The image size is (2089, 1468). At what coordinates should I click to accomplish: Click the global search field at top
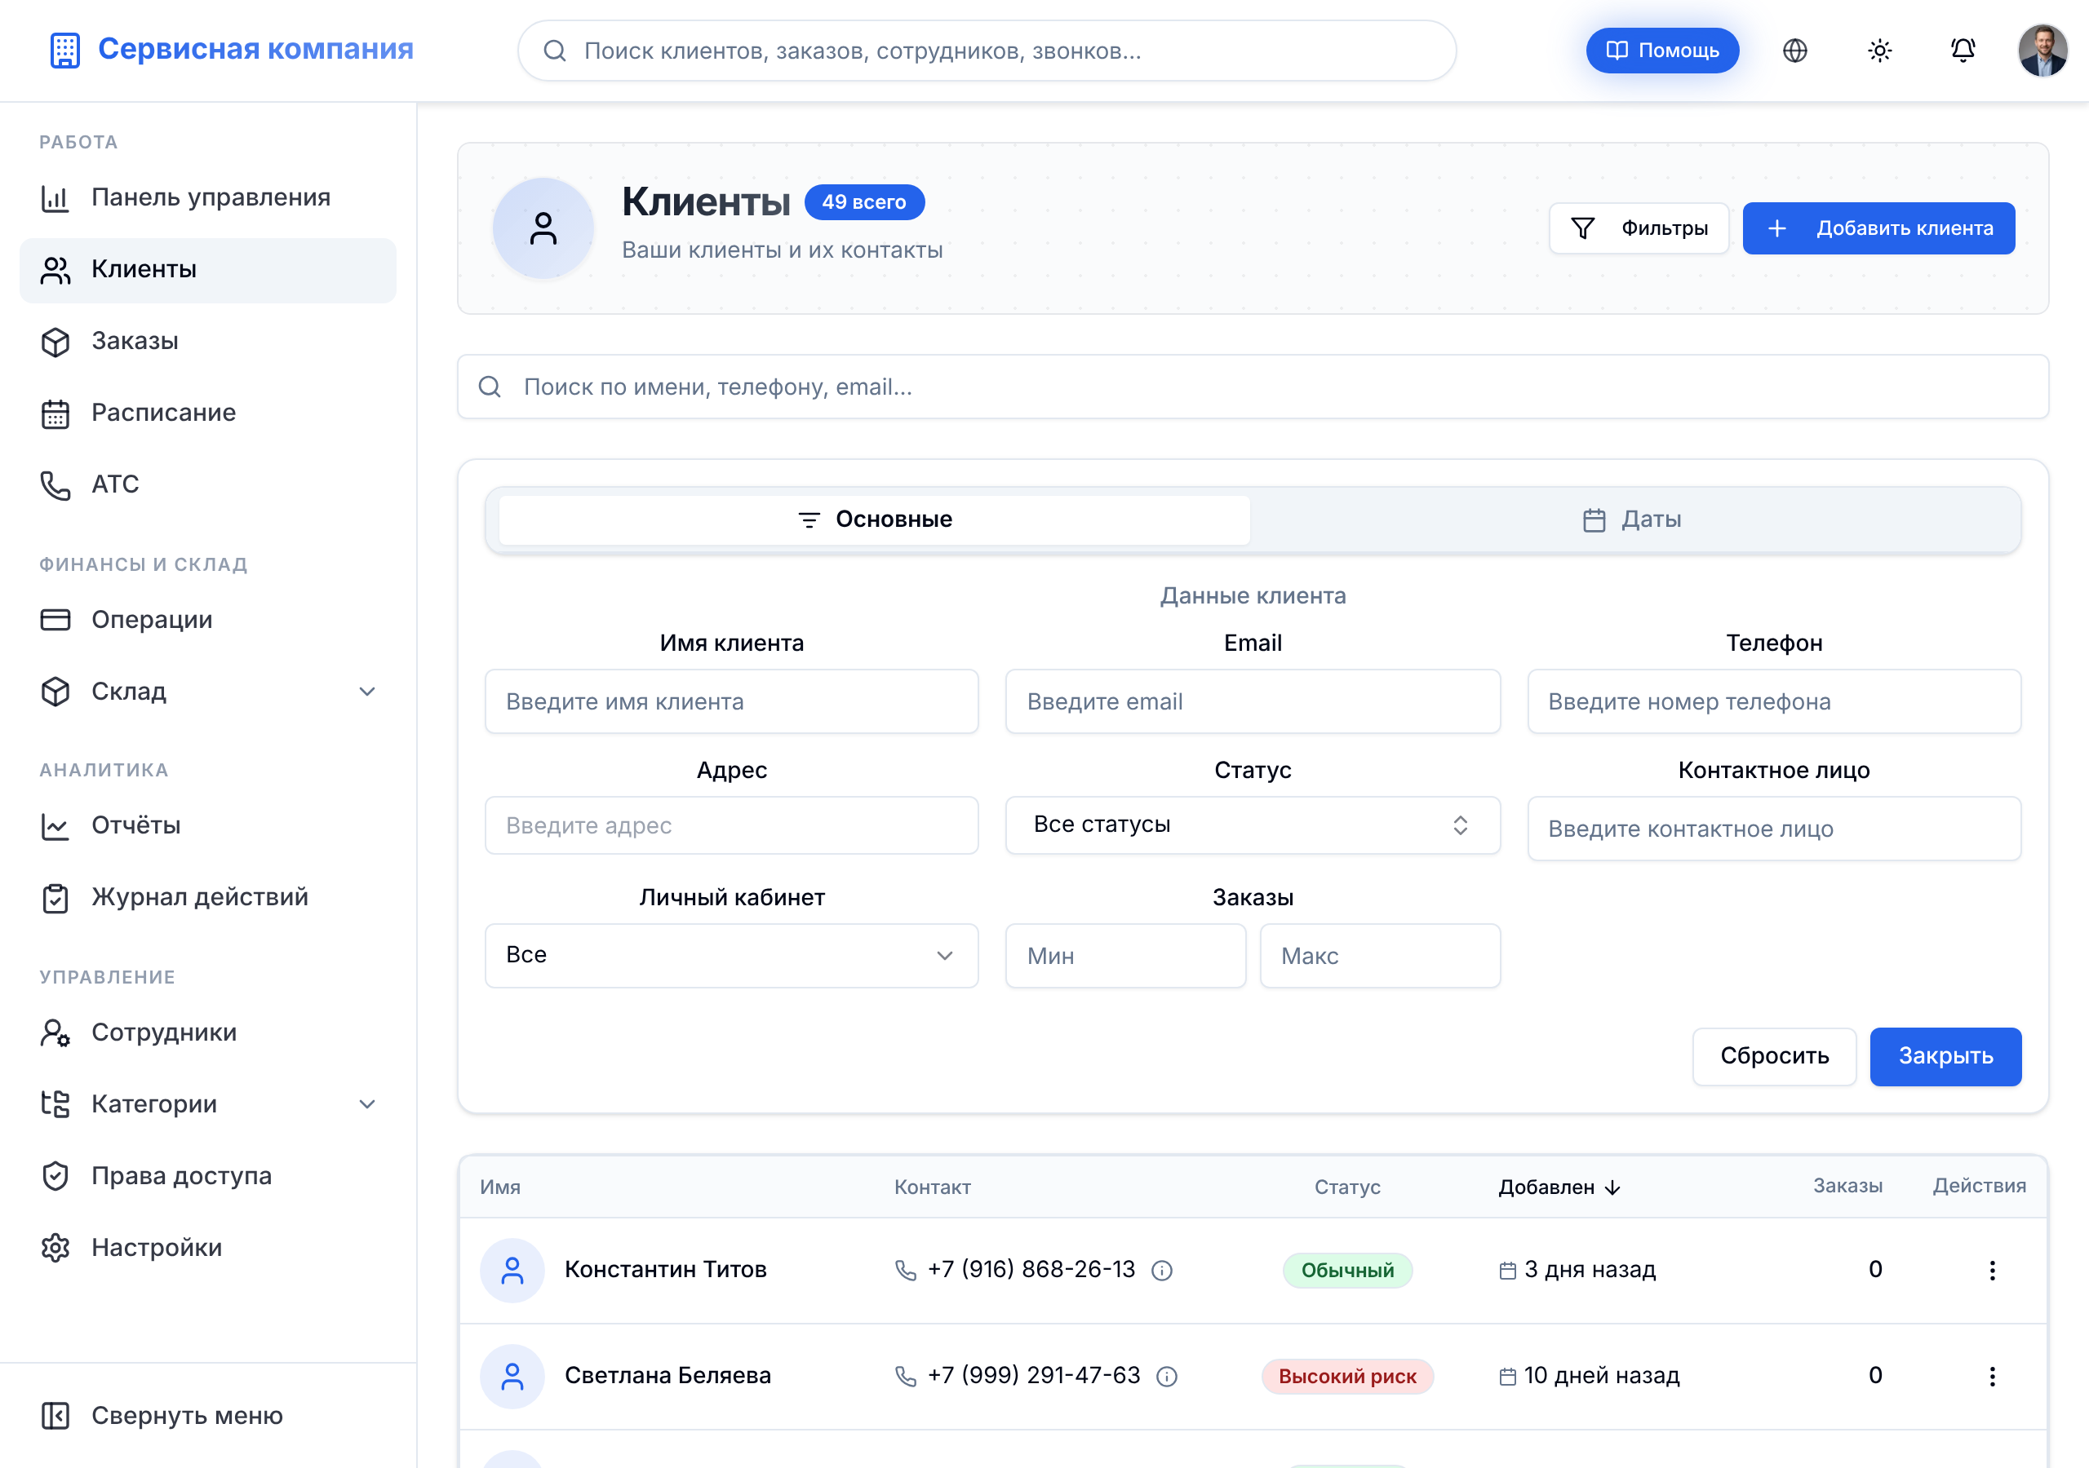pyautogui.click(x=987, y=51)
